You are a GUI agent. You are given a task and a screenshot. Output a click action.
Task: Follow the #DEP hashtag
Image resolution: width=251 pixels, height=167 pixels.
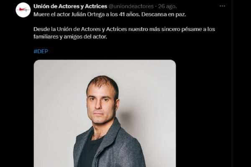pos(41,51)
